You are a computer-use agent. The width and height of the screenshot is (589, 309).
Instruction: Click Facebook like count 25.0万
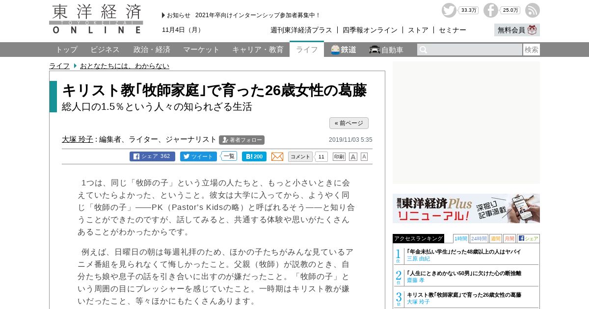[x=510, y=10]
